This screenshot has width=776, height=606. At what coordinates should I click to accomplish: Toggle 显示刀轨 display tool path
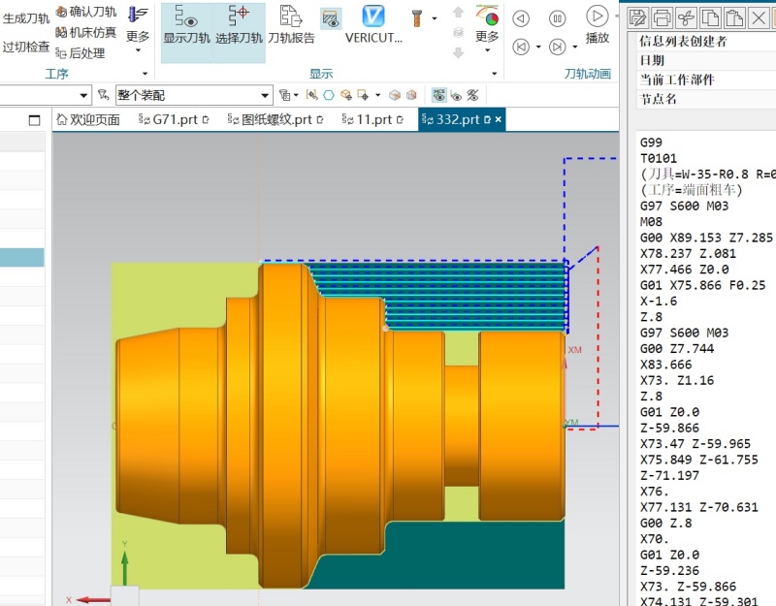[187, 25]
